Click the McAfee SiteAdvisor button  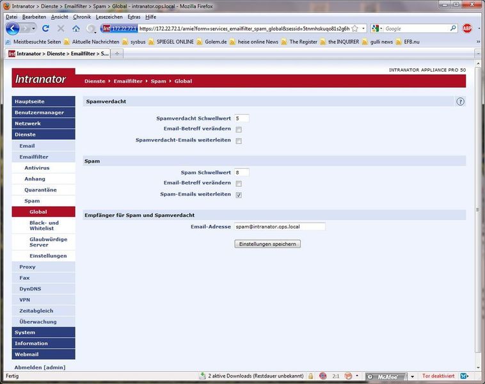[387, 376]
